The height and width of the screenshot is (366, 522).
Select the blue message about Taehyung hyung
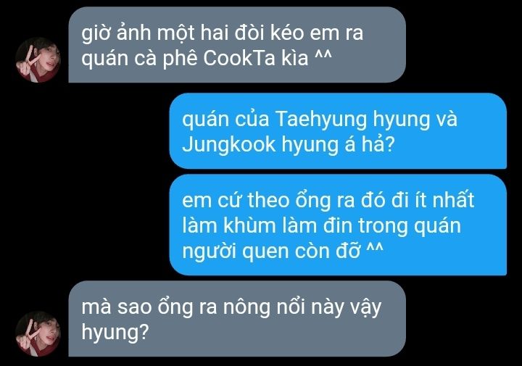pyautogui.click(x=338, y=131)
